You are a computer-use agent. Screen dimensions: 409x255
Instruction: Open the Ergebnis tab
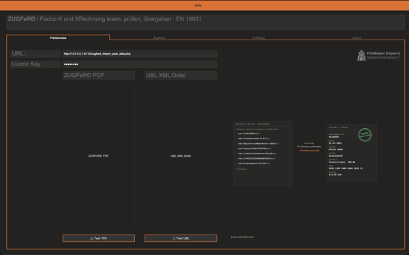click(x=159, y=37)
